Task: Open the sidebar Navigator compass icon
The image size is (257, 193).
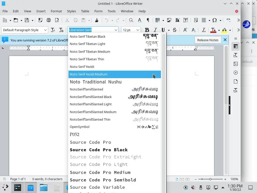Action: (236, 73)
